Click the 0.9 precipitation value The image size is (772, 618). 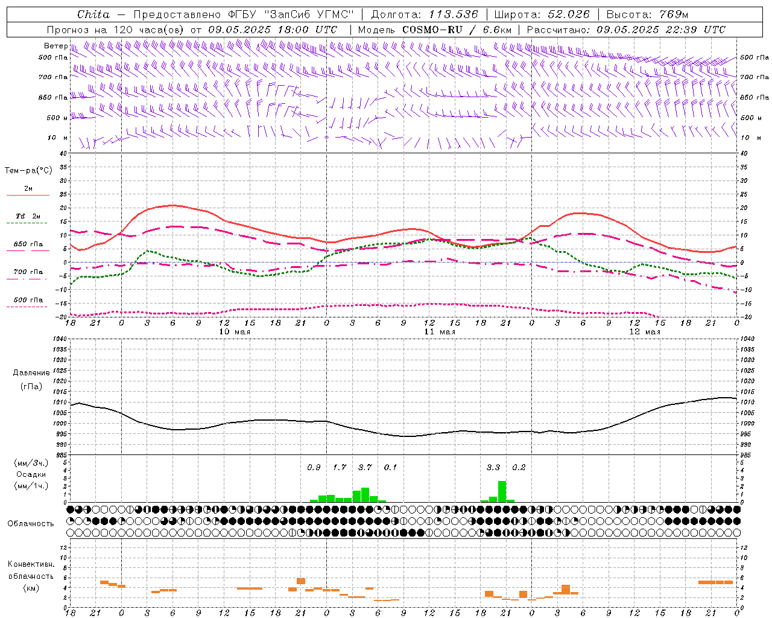coord(314,468)
